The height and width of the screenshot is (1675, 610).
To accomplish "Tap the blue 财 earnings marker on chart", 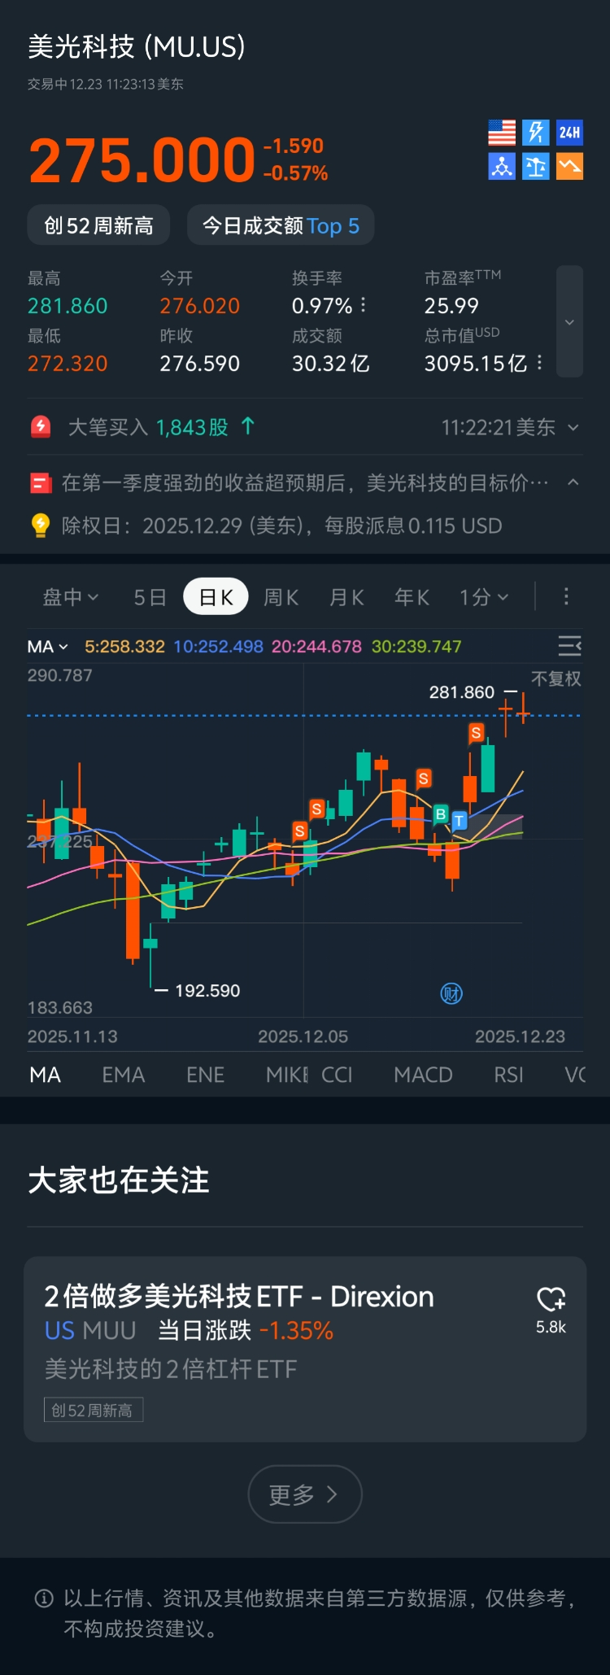I will (x=451, y=993).
